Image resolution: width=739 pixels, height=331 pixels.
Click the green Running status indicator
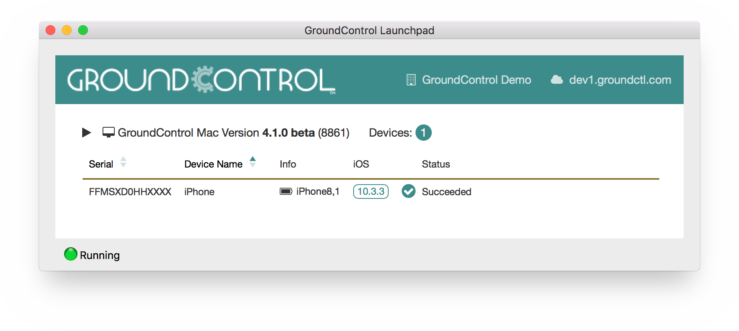[x=71, y=254]
